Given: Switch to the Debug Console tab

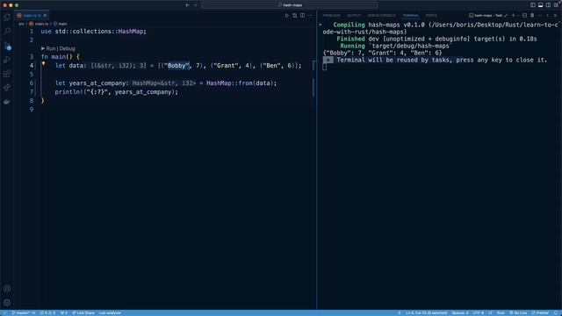Looking at the screenshot, I should [x=382, y=16].
